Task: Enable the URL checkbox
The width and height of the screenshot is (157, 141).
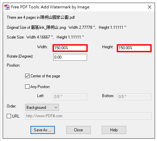Action: (9, 116)
